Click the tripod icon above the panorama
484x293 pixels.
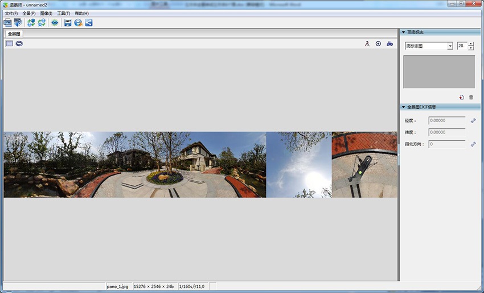coord(367,43)
